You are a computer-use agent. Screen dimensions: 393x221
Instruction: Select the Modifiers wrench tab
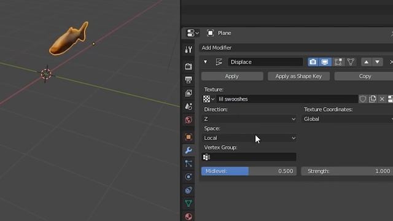[x=189, y=150]
